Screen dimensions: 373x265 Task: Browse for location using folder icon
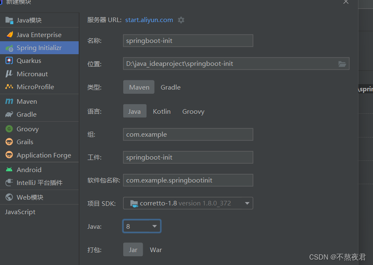342,64
